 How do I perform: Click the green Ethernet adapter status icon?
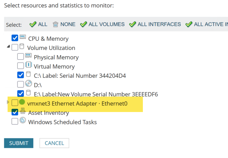[22, 102]
